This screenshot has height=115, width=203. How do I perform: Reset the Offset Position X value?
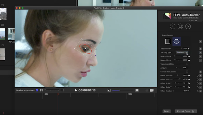(x=200, y=76)
